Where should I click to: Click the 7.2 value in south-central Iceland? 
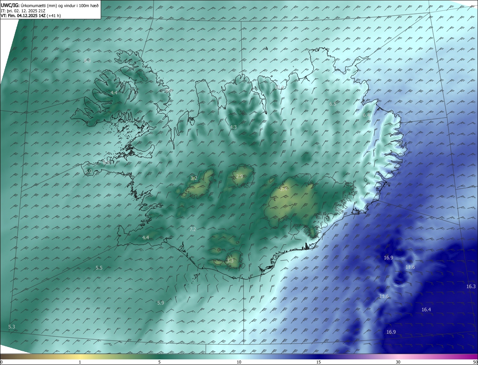pyautogui.click(x=193, y=229)
